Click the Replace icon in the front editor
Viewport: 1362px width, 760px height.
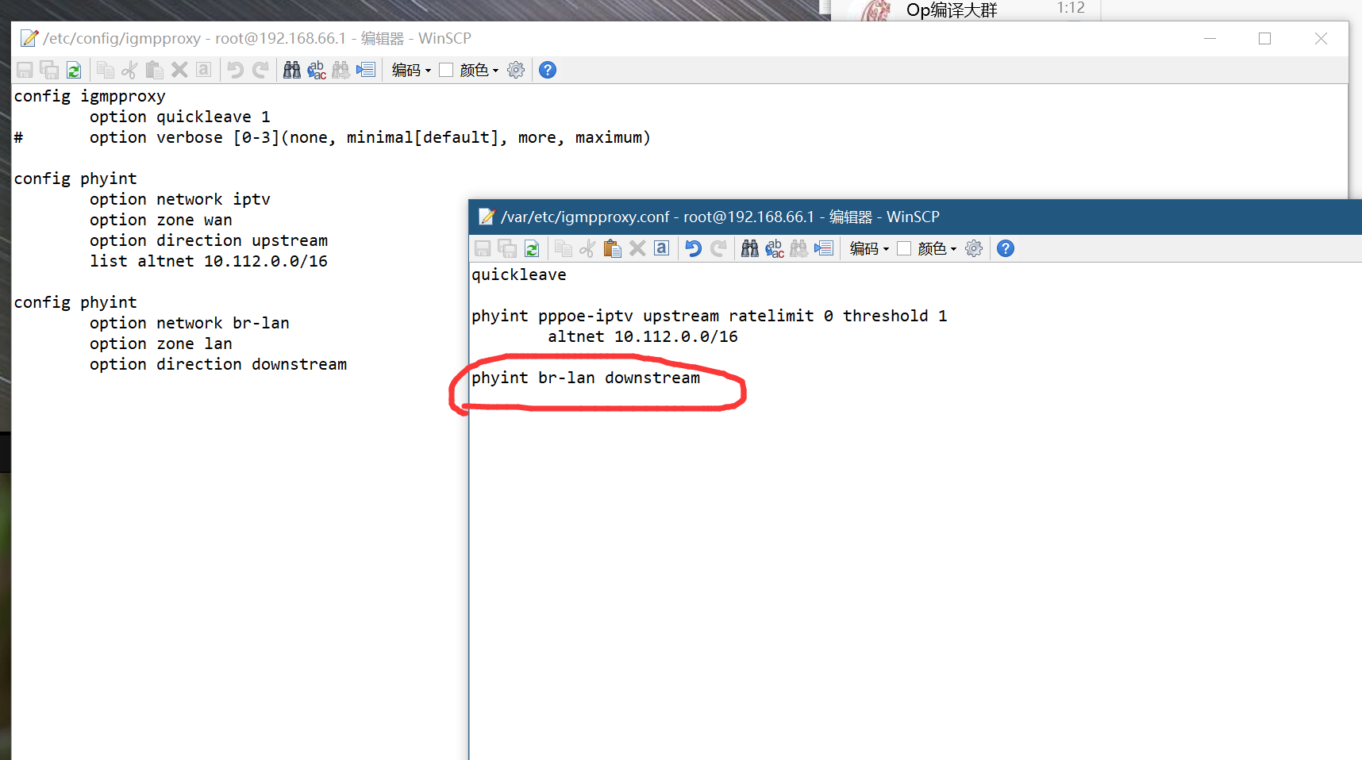[775, 248]
